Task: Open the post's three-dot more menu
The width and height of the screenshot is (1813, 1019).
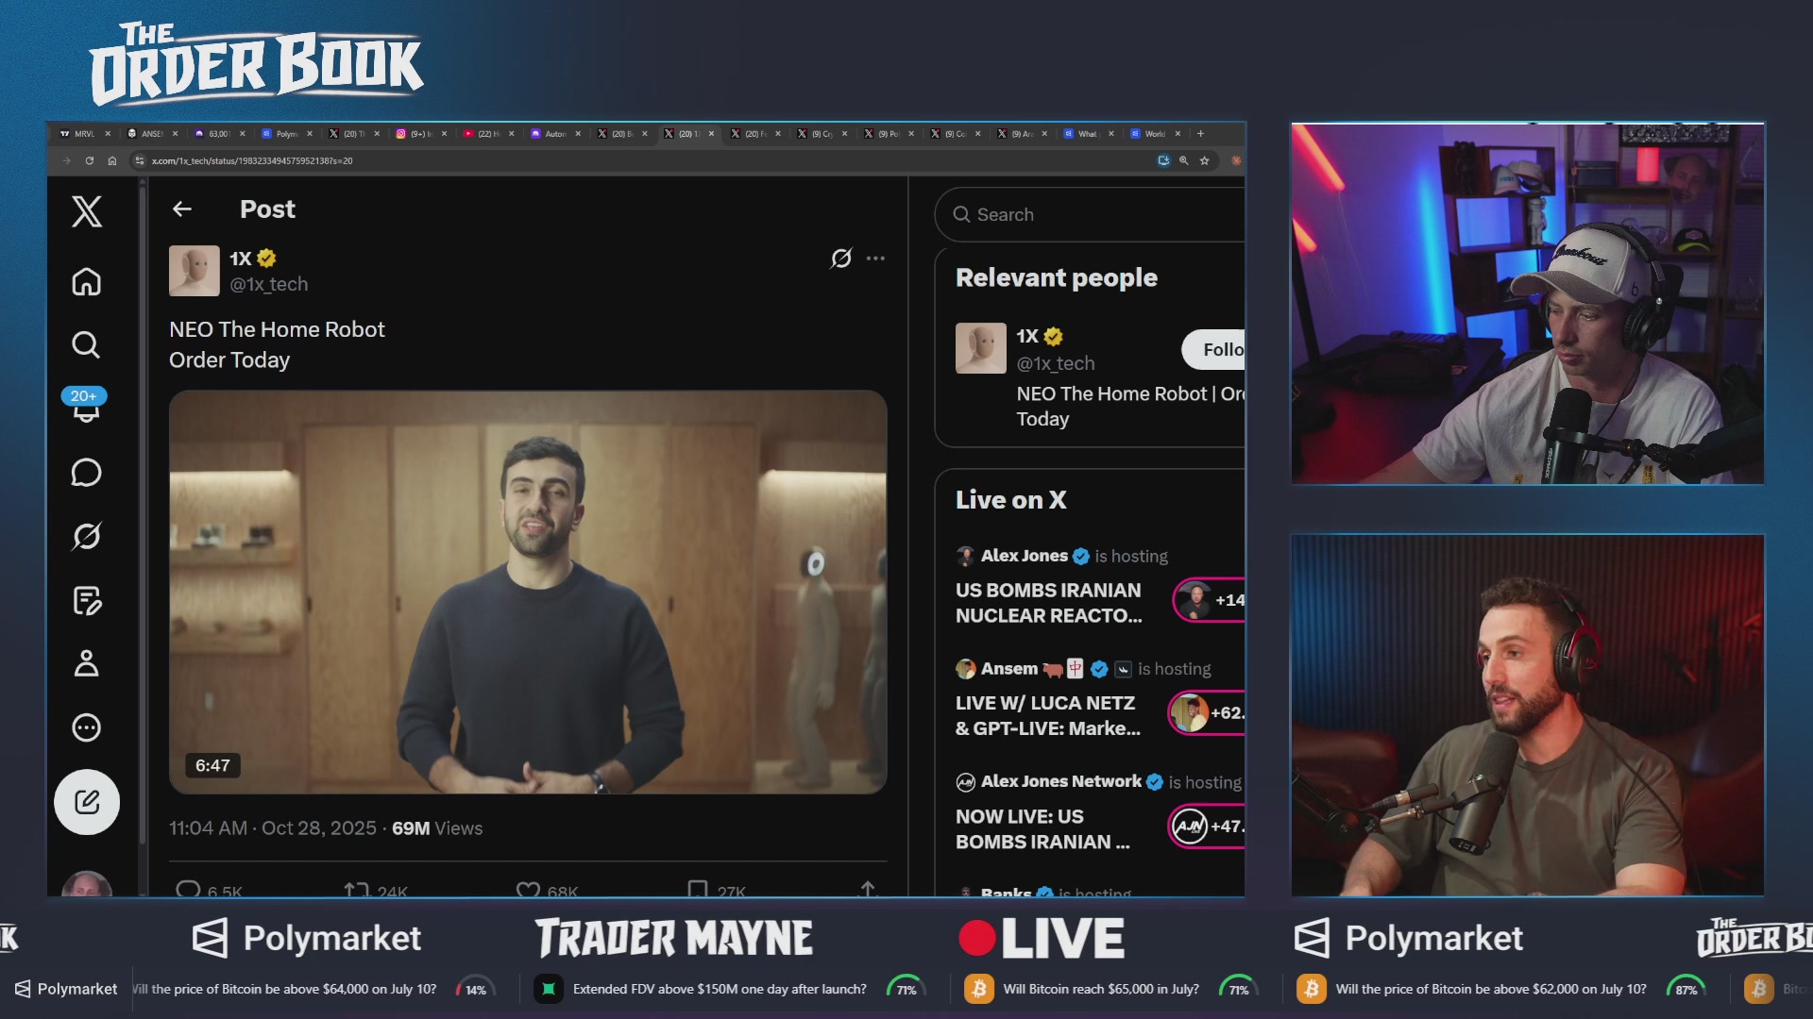Action: (876, 258)
